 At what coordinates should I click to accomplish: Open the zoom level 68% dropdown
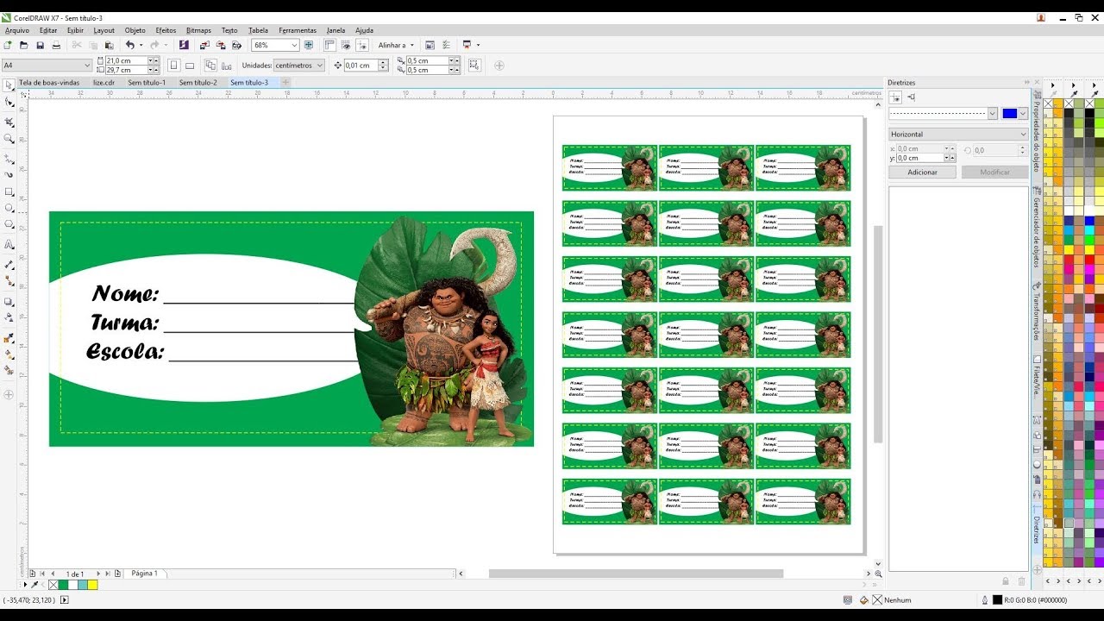(294, 45)
